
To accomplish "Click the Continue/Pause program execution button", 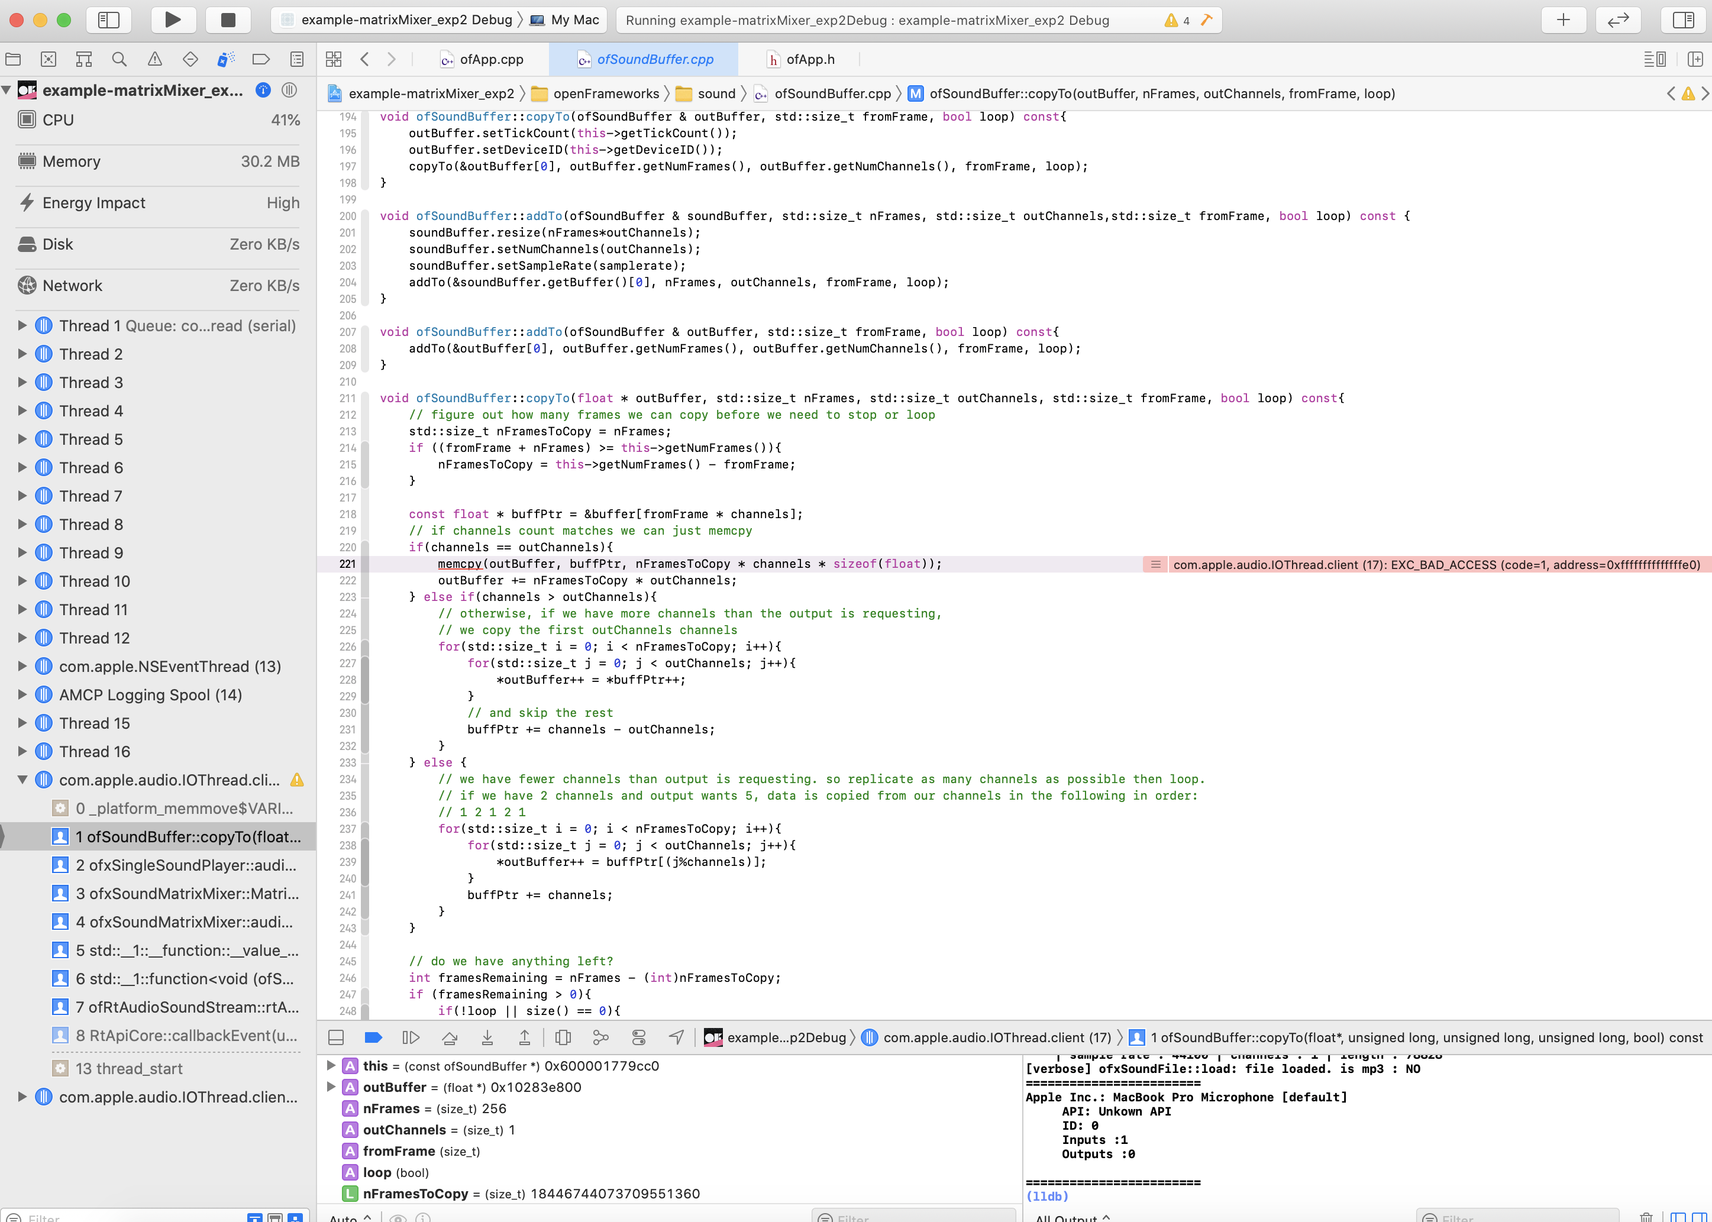I will click(x=411, y=1037).
